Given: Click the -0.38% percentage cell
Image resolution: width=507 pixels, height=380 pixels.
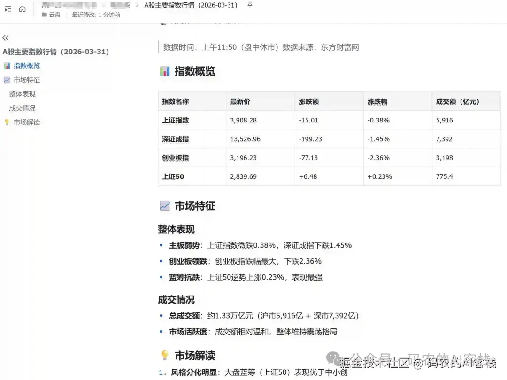Looking at the screenshot, I should (398, 120).
